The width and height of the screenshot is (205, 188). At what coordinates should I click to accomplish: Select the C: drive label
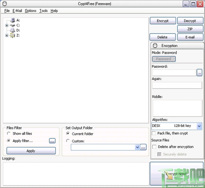[18, 25]
